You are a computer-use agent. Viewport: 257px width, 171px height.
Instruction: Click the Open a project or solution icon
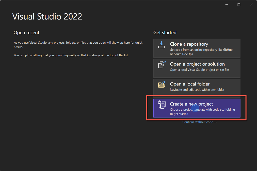pyautogui.click(x=162, y=65)
